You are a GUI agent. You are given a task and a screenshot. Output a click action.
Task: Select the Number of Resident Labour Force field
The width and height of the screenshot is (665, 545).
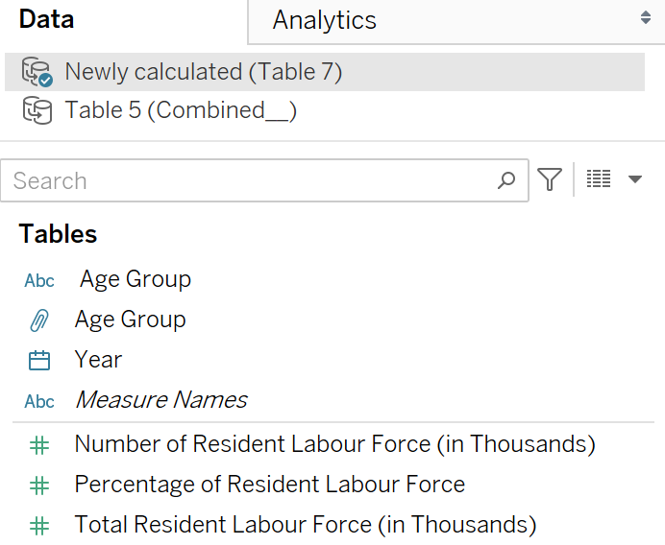coord(334,444)
